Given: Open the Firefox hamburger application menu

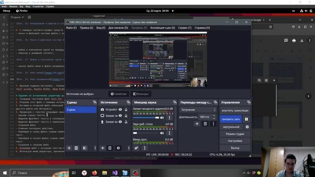Looking at the screenshot, I should (311, 27).
